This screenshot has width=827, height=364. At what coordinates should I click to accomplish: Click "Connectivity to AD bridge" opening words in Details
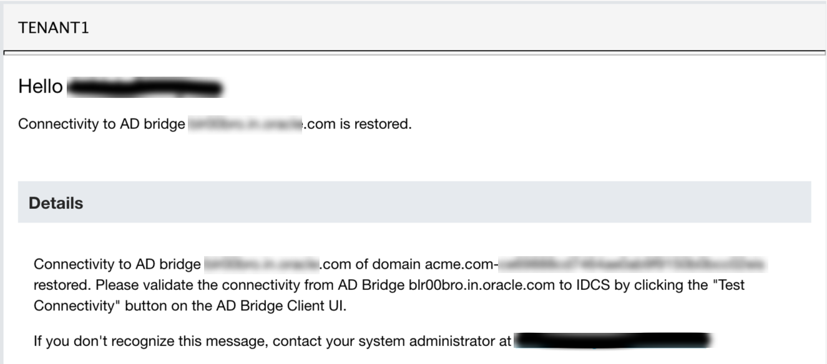click(x=117, y=264)
